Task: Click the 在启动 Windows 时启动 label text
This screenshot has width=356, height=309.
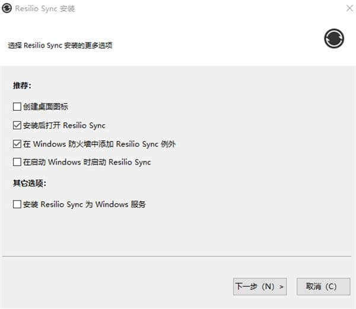Action: point(87,162)
